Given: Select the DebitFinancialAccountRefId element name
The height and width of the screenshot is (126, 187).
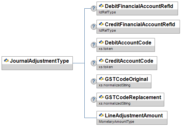Looking at the screenshot, I should [x=139, y=6].
